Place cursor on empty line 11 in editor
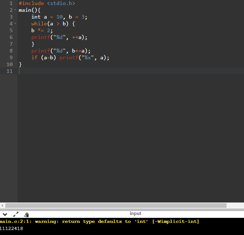The height and width of the screenshot is (235, 244). (x=131, y=71)
